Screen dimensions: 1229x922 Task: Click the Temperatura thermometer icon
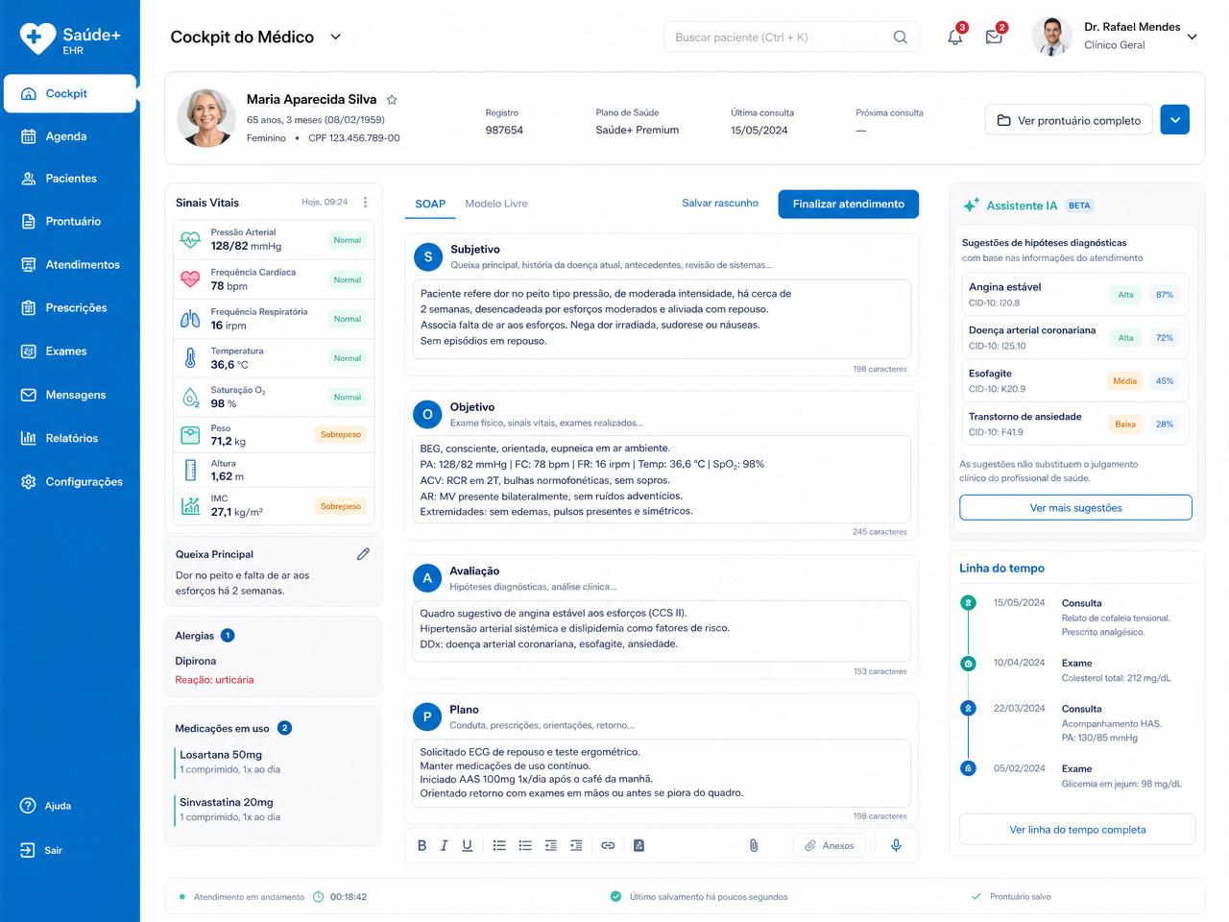pyautogui.click(x=190, y=358)
